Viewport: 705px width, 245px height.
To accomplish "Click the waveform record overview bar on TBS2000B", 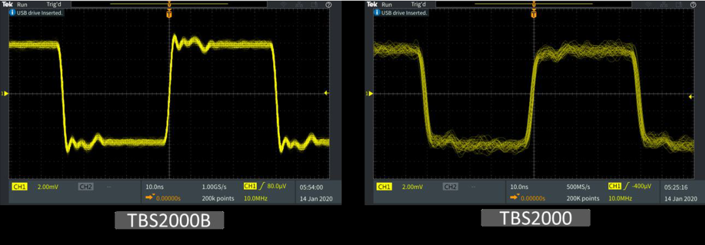I will (169, 4).
